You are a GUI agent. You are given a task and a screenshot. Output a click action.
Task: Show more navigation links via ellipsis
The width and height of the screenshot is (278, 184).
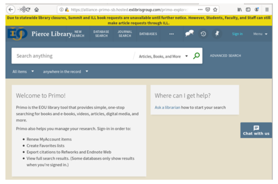click(x=171, y=34)
